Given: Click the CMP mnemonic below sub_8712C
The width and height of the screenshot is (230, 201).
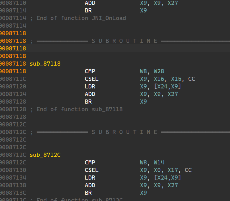Looking at the screenshot, I should [90, 162].
